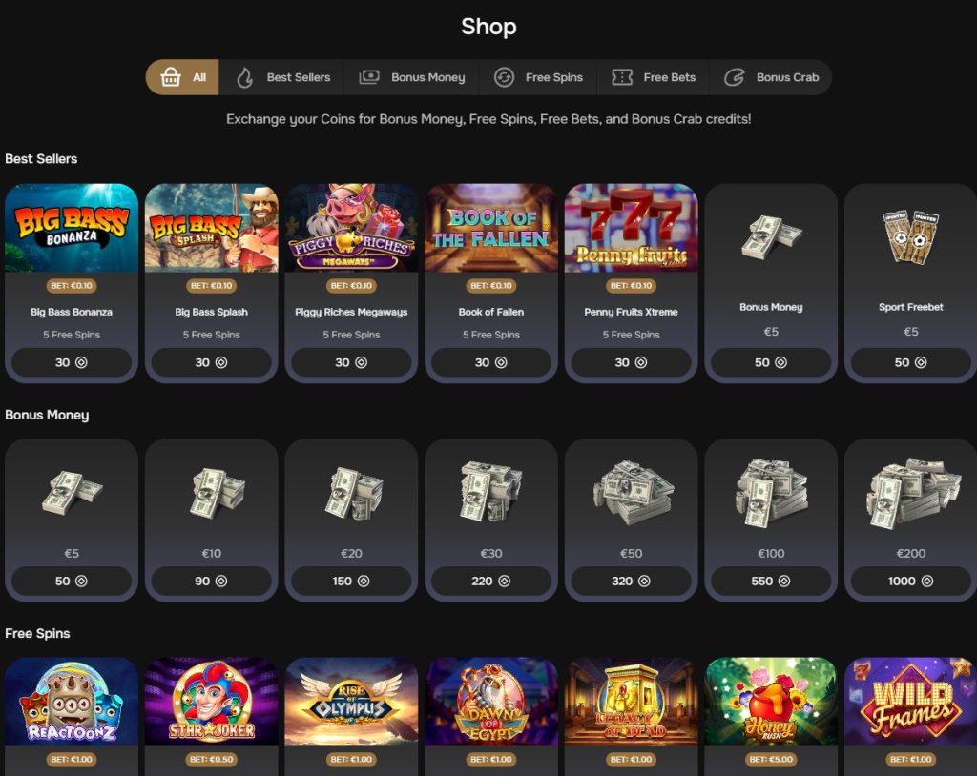The height and width of the screenshot is (776, 977).
Task: Click the Bonus Money cash icon
Action: tap(369, 76)
